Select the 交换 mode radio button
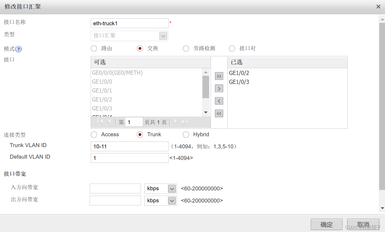This screenshot has height=232, width=385. coord(140,48)
